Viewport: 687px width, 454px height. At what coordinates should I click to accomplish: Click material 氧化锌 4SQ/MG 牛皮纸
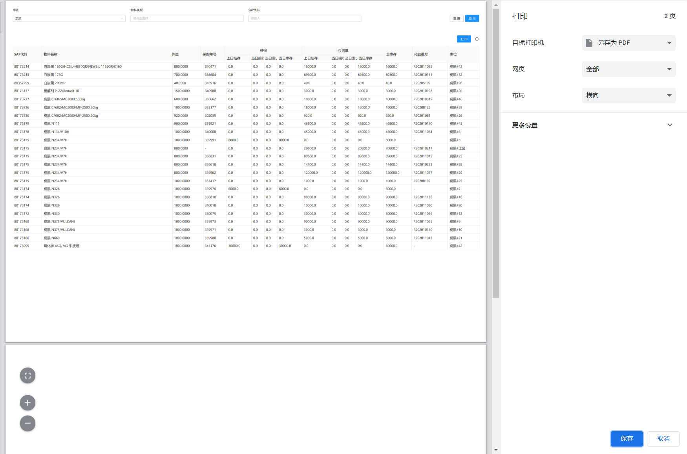pos(61,246)
